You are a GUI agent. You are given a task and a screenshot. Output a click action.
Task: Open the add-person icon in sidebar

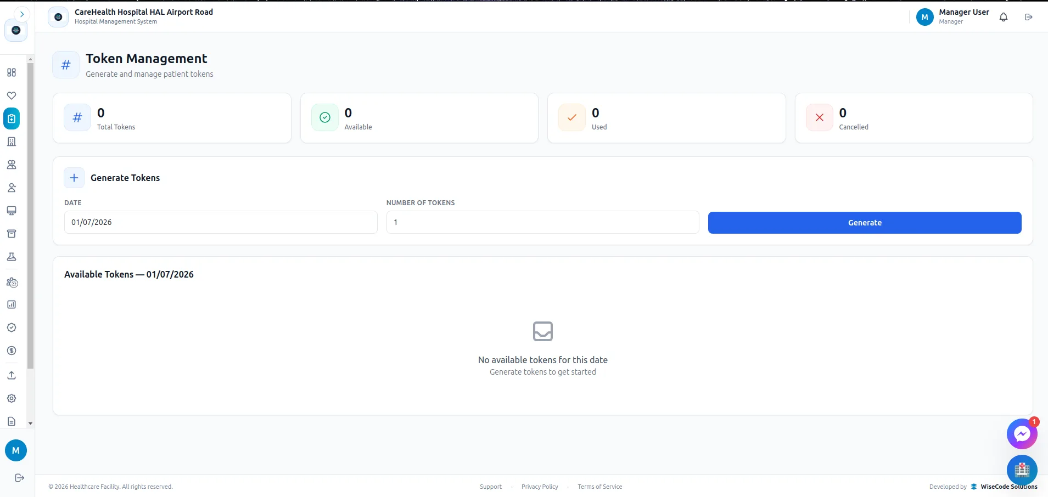[x=12, y=188]
